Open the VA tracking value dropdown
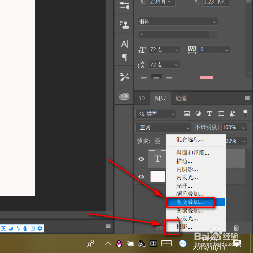This screenshot has height=253, width=253. (x=227, y=50)
